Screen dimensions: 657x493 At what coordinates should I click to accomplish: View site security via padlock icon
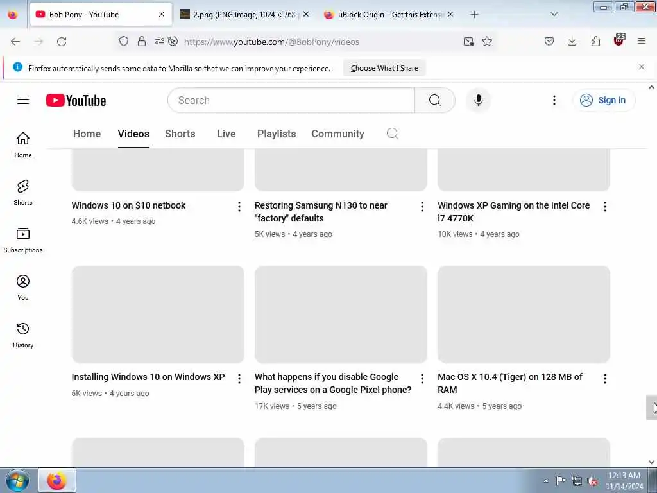pos(142,41)
